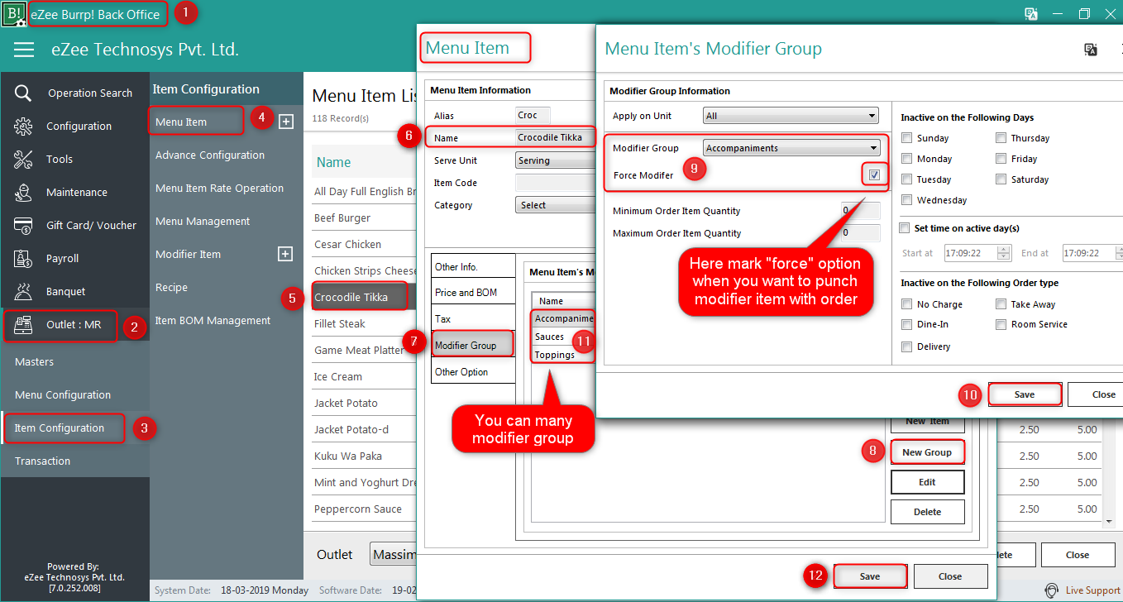Screen dimensions: 1123x602
Task: Click Delete button for modifier groups
Action: (927, 512)
